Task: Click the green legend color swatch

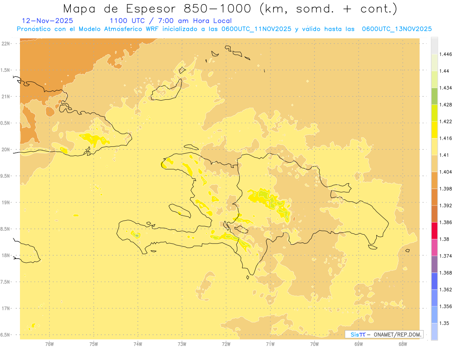Action: click(434, 96)
